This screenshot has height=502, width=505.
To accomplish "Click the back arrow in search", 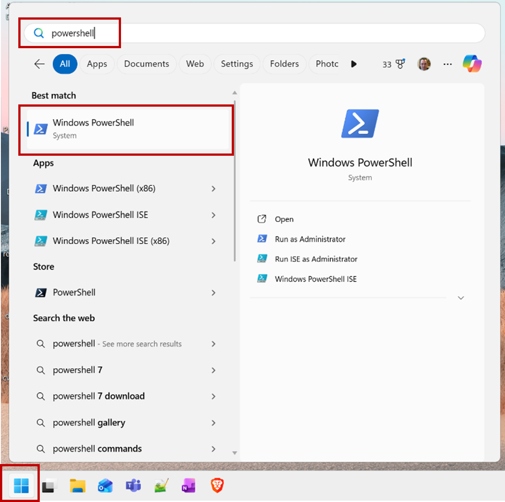I will click(x=39, y=64).
